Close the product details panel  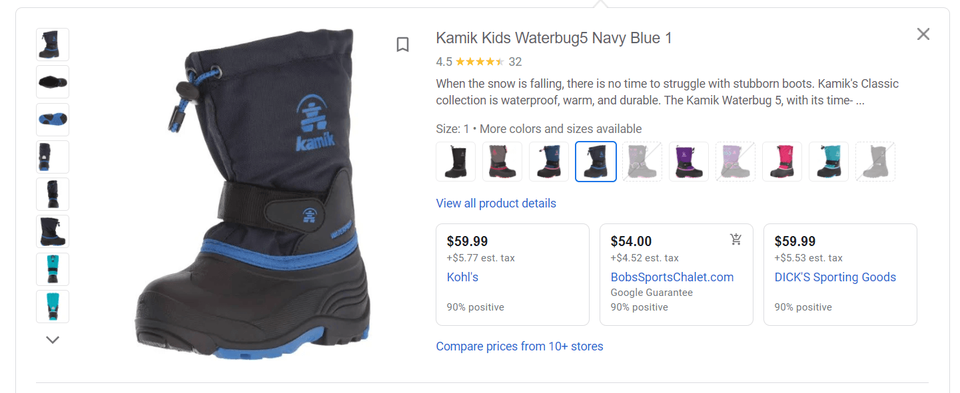coord(923,33)
